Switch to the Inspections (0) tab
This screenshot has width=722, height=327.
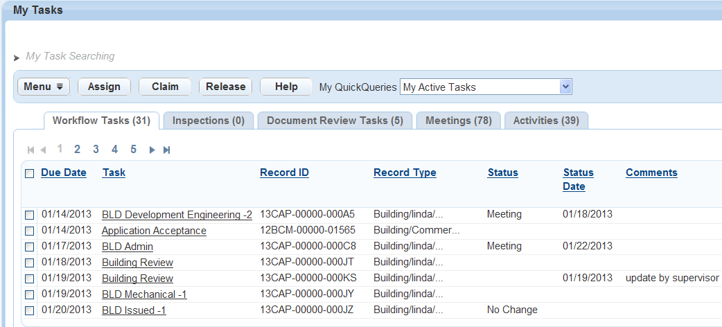click(x=208, y=121)
